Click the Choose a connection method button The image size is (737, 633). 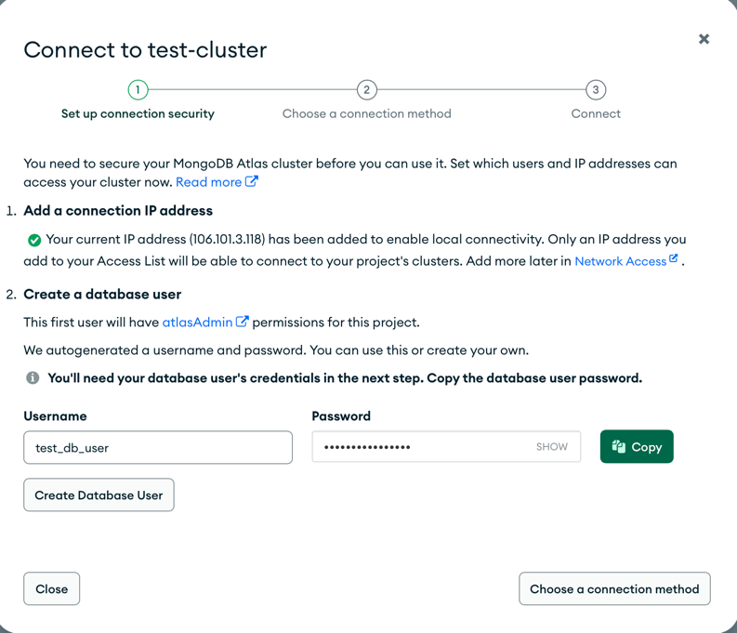click(x=614, y=588)
